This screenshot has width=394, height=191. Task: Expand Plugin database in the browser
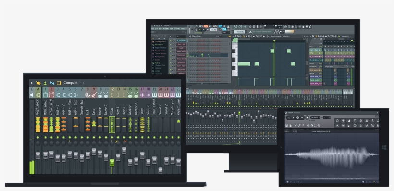click(160, 48)
